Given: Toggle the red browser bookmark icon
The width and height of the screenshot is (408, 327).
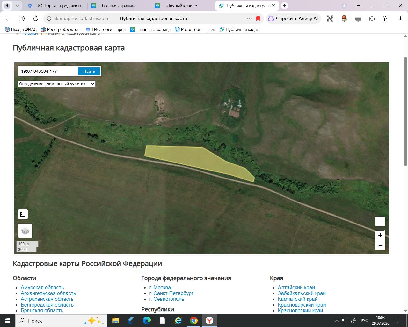Looking at the screenshot, I should coord(258,19).
